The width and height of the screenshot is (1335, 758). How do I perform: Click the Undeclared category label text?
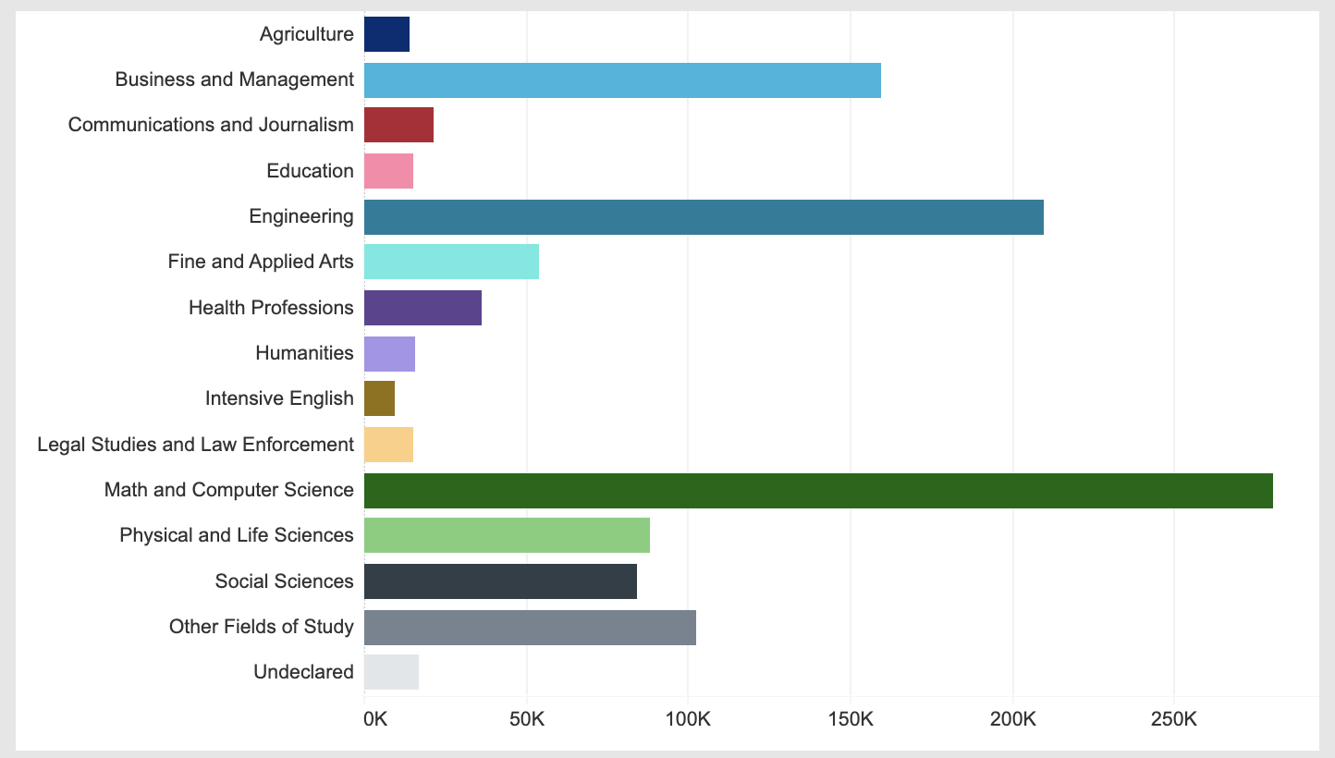click(302, 673)
